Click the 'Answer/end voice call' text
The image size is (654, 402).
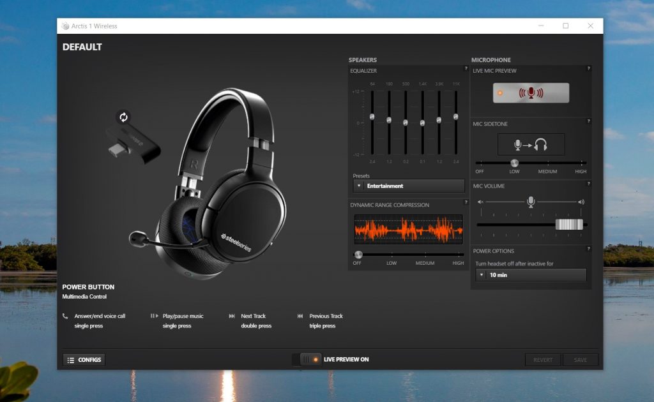(100, 316)
